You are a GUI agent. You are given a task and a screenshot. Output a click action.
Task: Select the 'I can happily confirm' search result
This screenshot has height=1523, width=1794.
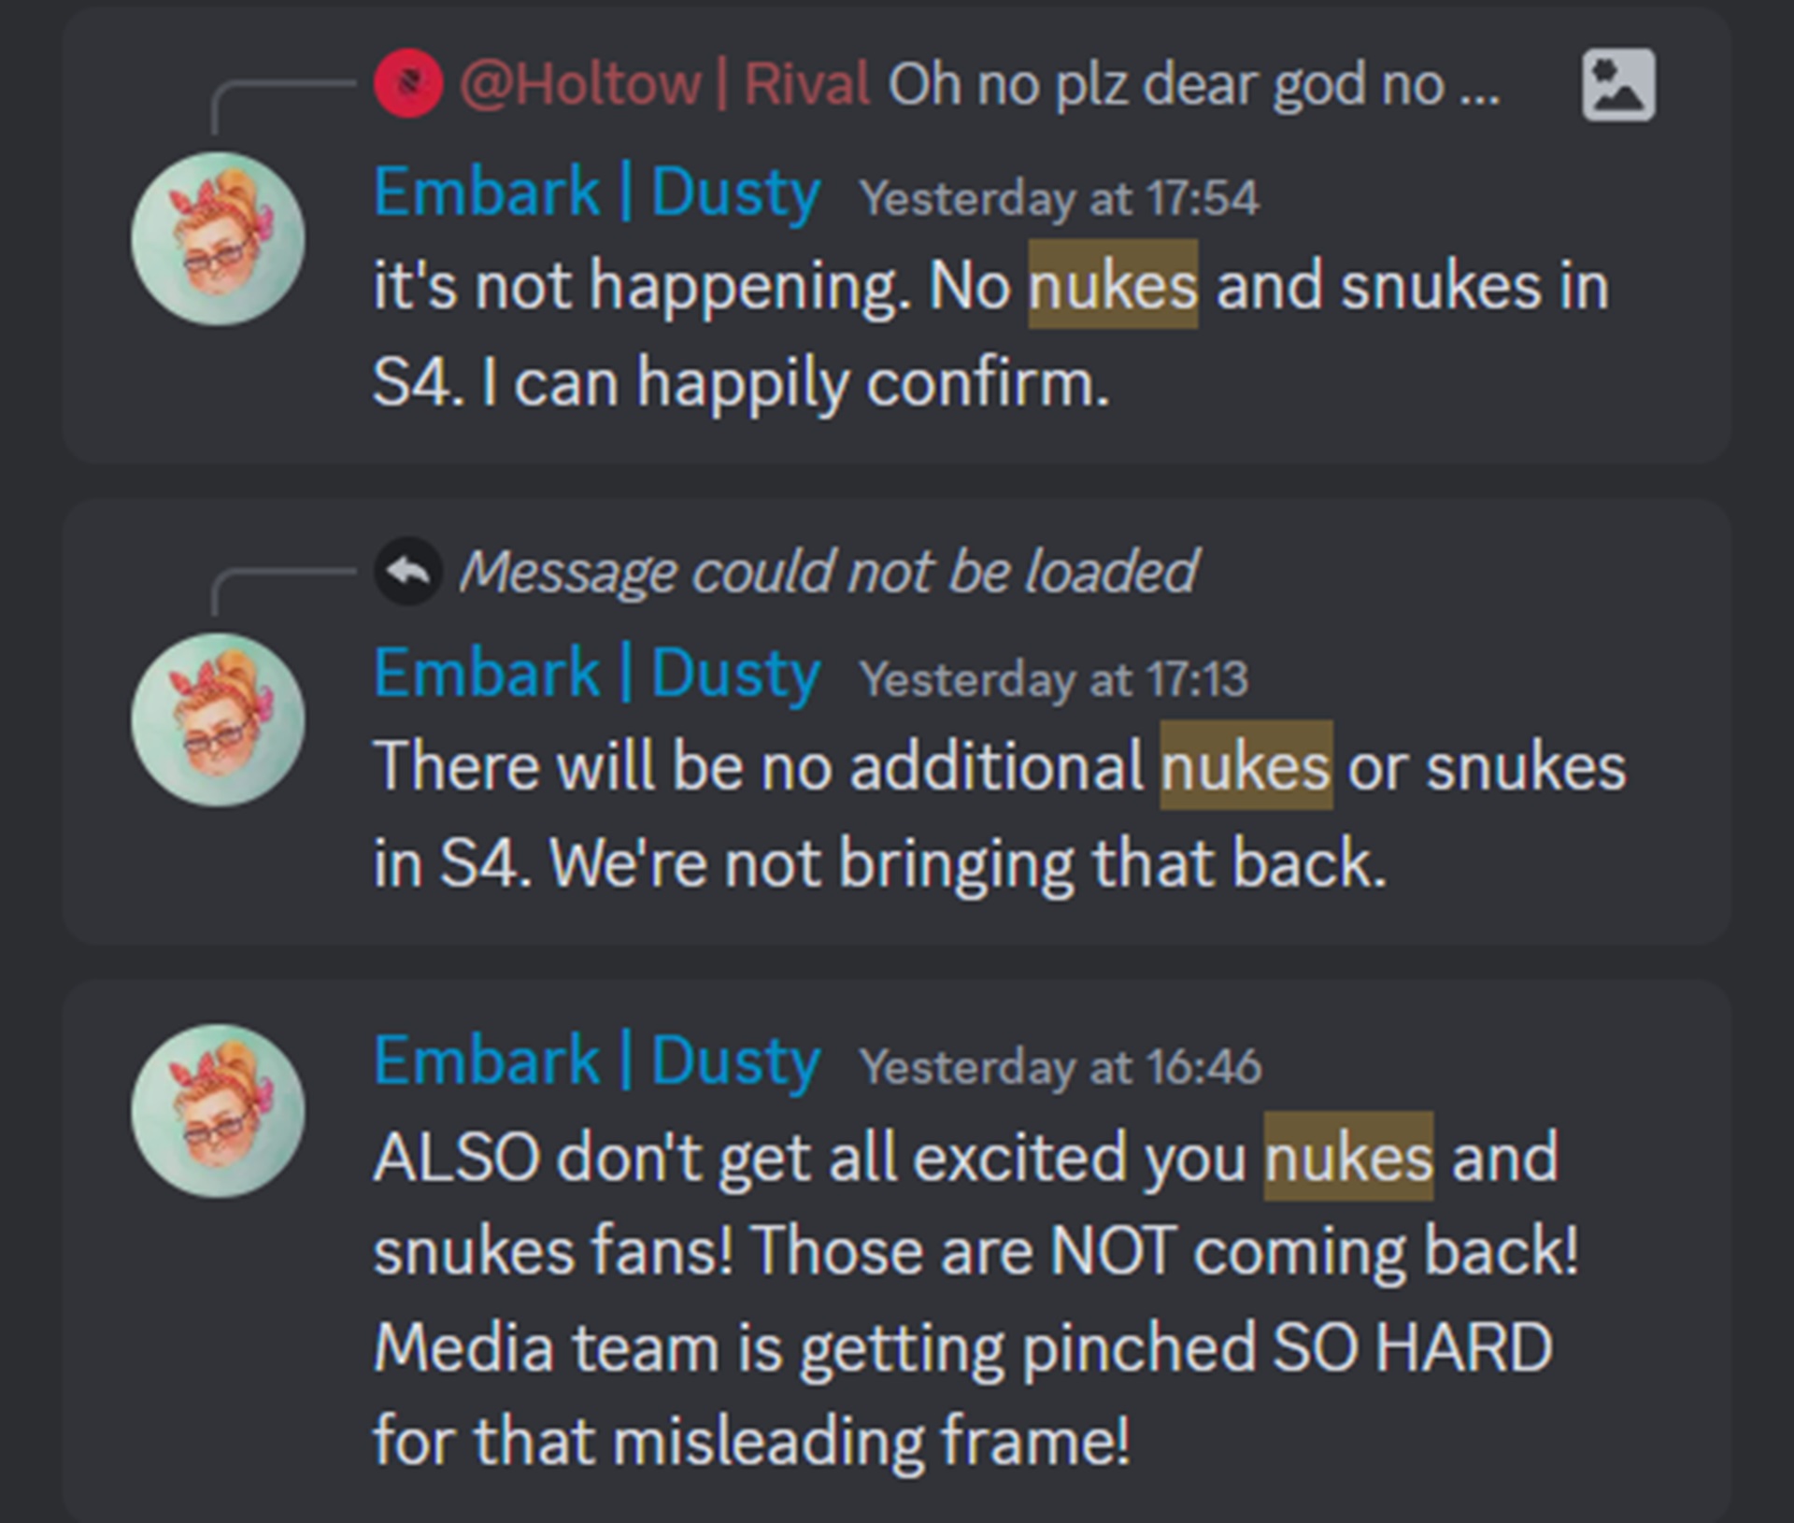click(x=897, y=235)
